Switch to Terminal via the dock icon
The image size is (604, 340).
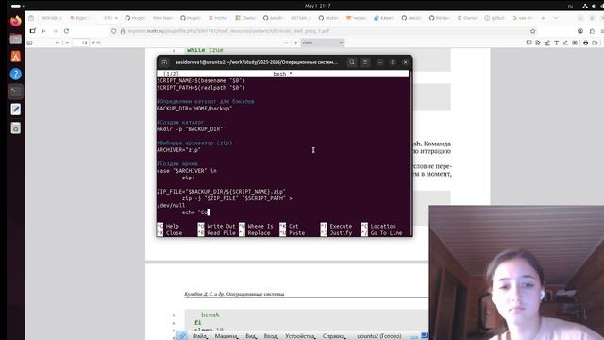tap(16, 92)
